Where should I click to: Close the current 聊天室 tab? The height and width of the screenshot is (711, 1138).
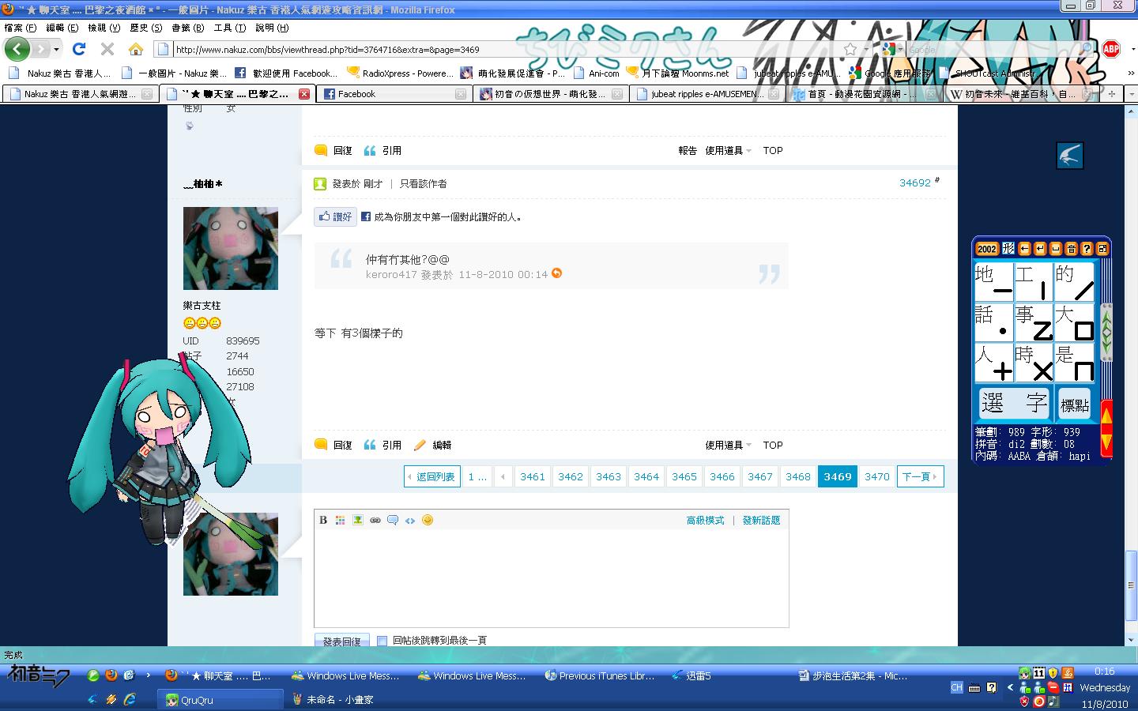[x=304, y=94]
